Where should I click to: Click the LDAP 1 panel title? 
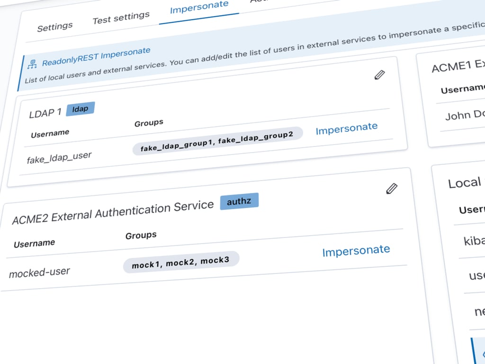45,113
